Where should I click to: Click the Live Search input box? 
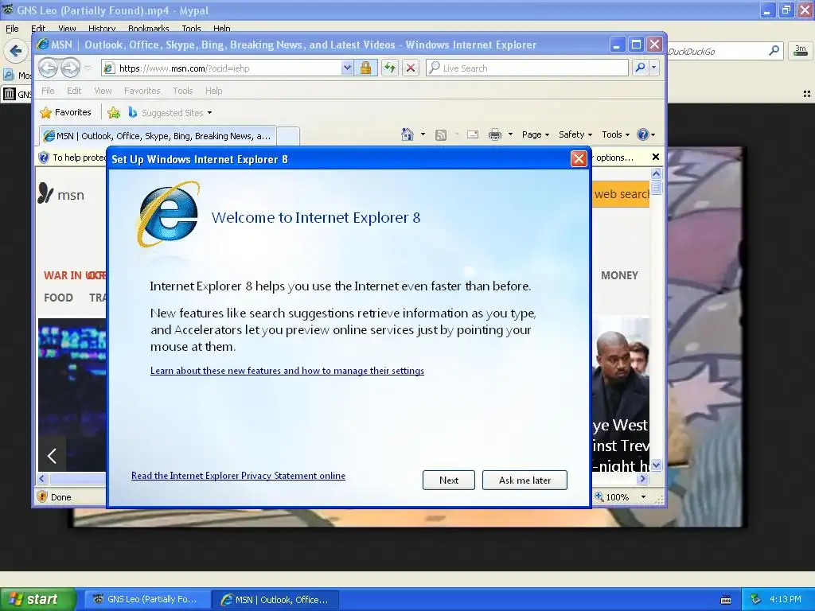[527, 68]
